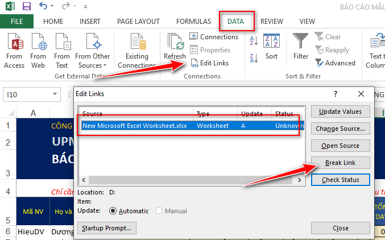This screenshot has width=385, height=240.
Task: Click Clear filter command
Action: (328, 36)
